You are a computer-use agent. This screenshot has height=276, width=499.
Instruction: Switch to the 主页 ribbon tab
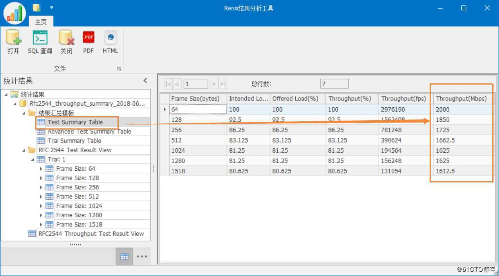(41, 22)
